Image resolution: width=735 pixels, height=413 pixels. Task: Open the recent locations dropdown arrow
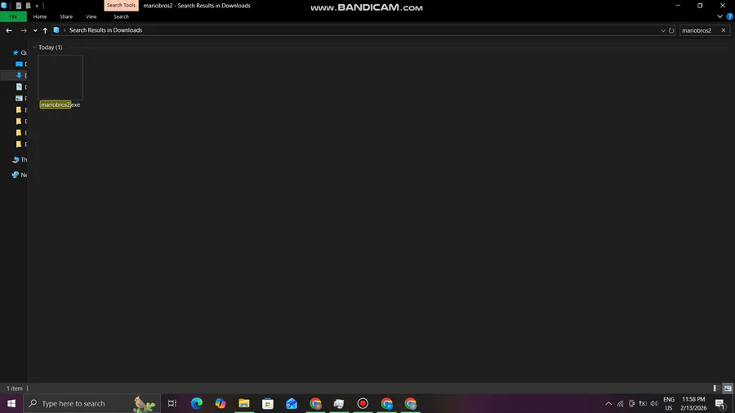pyautogui.click(x=35, y=30)
